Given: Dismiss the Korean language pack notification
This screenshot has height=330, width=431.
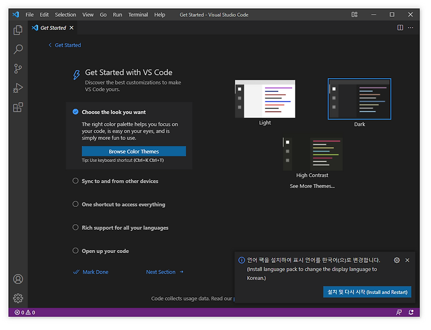Looking at the screenshot, I should point(407,260).
